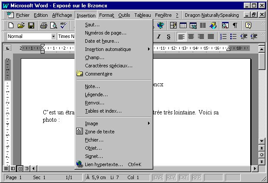Image resolution: width=268 pixels, height=183 pixels.
Task: Increase indent of the paragraph
Action: tap(254, 36)
